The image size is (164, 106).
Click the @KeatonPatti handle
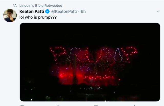(x=64, y=11)
